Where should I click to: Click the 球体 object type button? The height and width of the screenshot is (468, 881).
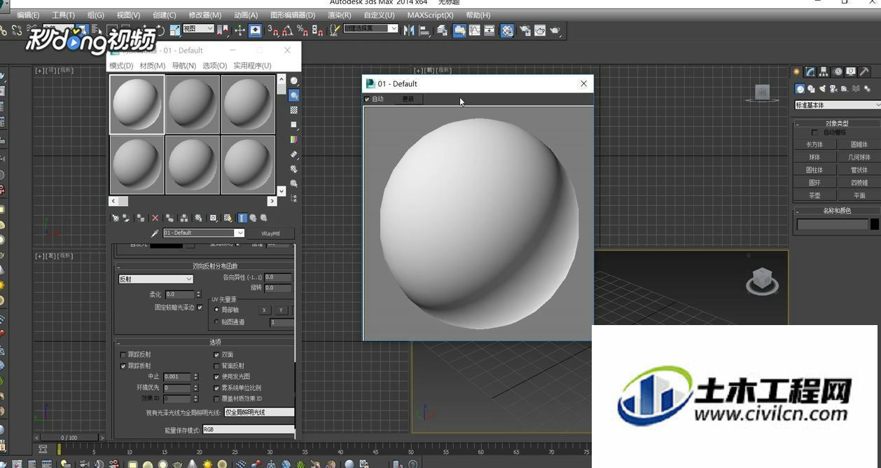pos(814,158)
